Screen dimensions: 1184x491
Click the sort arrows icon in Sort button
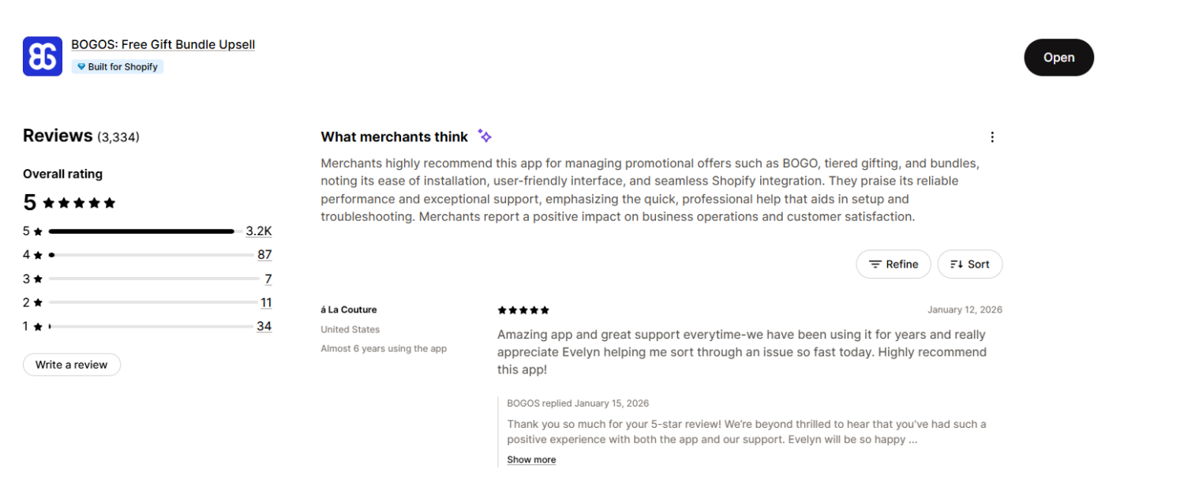tap(957, 264)
